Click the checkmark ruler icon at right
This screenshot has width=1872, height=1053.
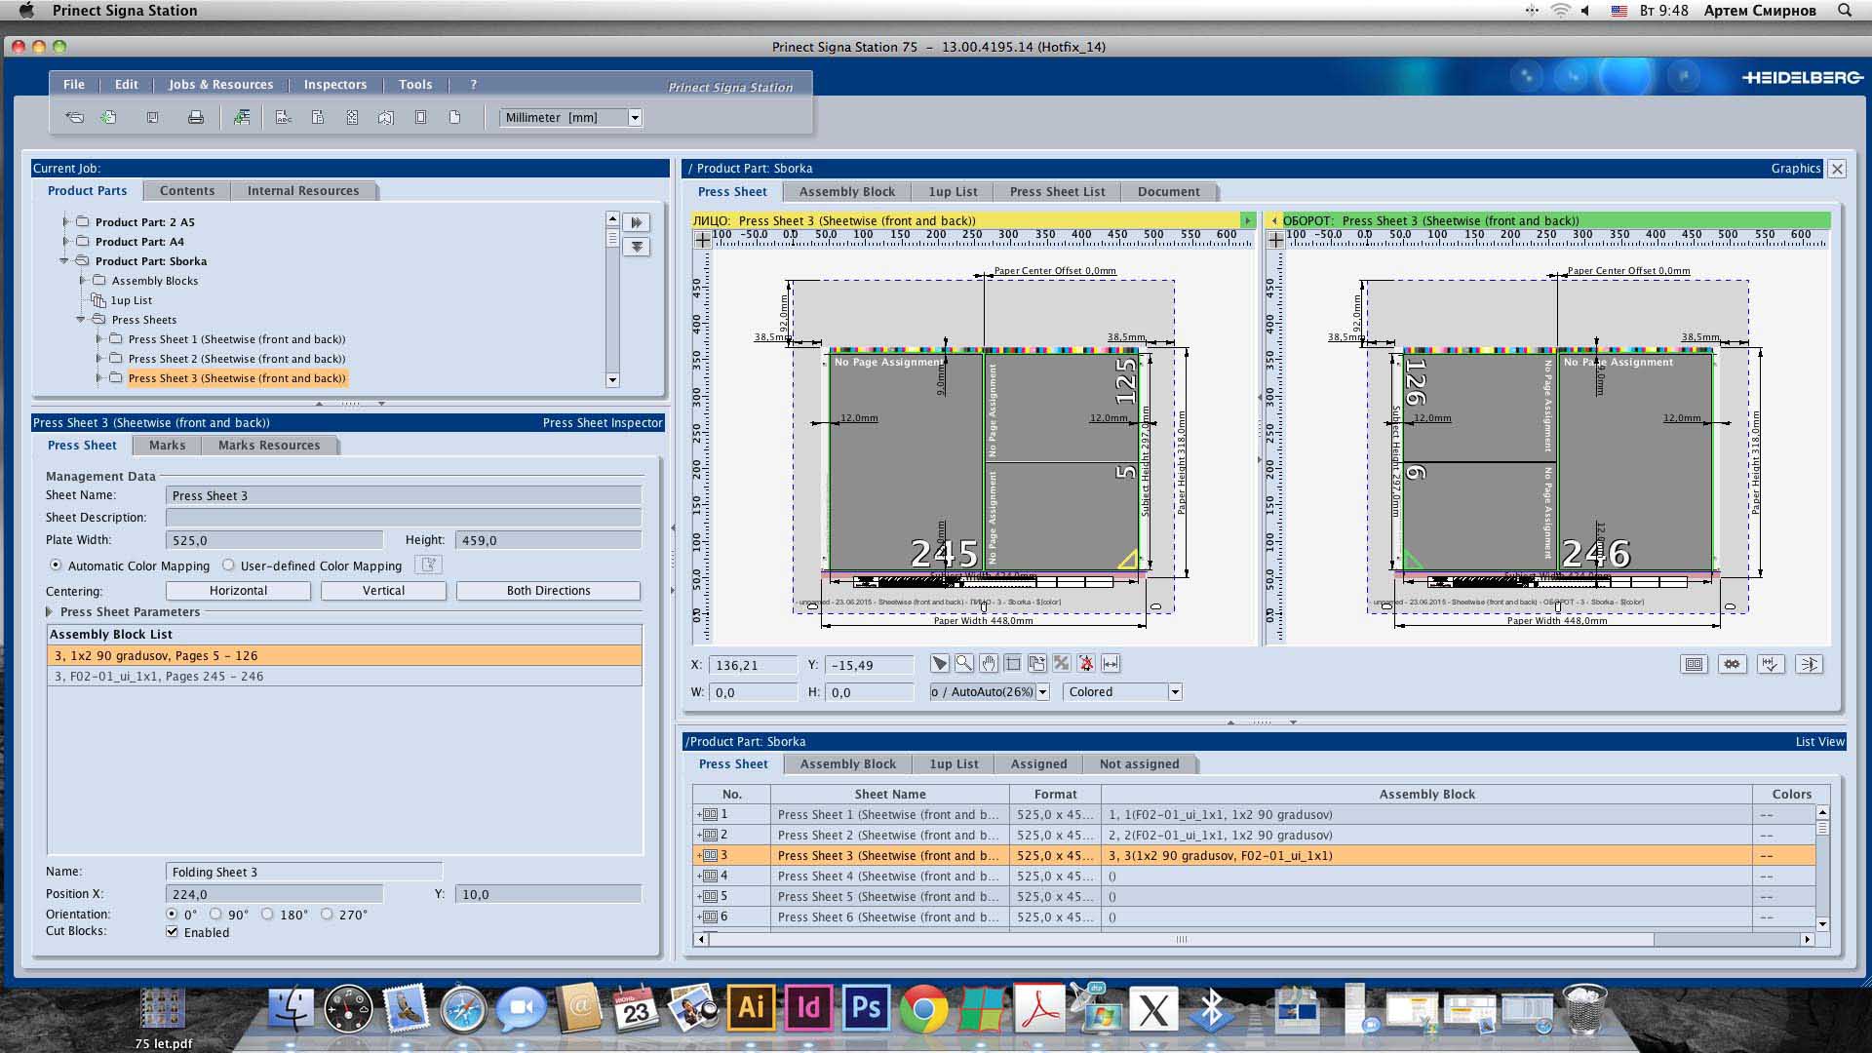coord(1771,664)
